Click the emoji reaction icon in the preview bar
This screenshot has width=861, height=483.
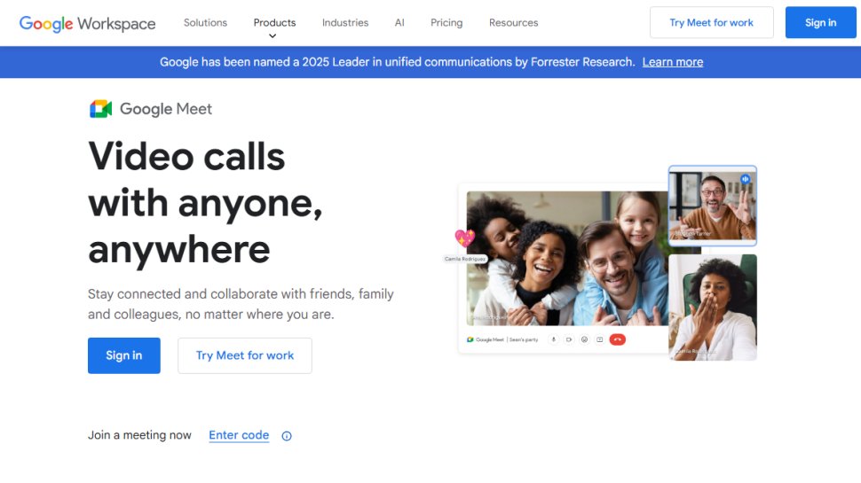584,340
